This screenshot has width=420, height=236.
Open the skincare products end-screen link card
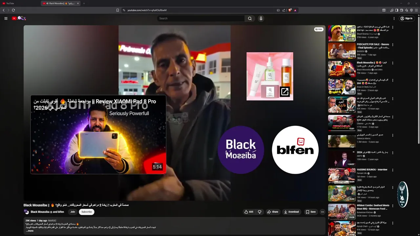pyautogui.click(x=270, y=76)
